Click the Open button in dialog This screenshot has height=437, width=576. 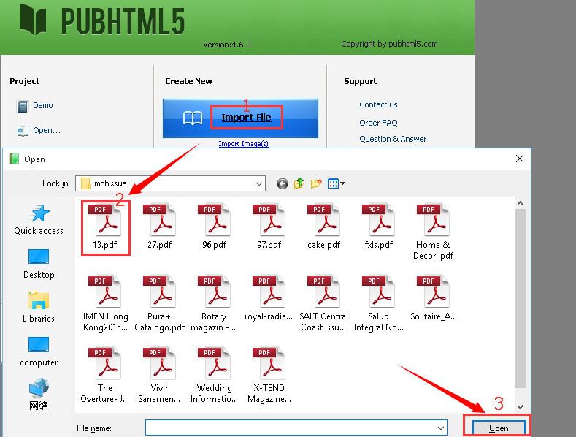click(x=499, y=428)
